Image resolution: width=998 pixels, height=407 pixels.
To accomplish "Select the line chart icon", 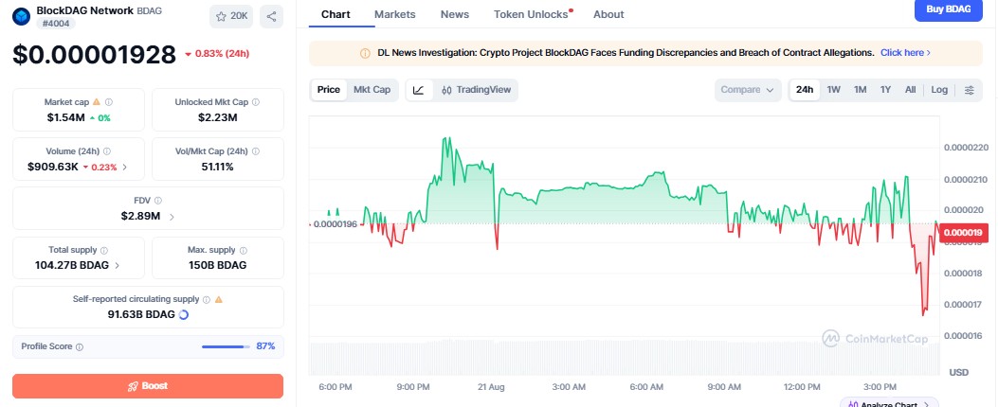I will click(419, 90).
